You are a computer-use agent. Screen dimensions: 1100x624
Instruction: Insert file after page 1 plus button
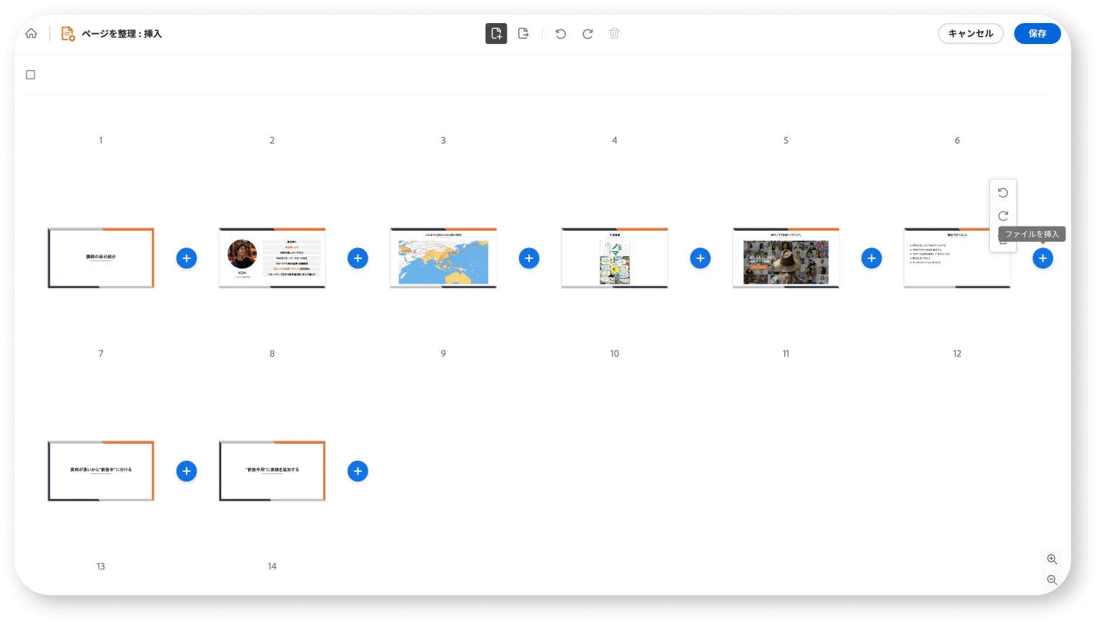[x=187, y=258]
